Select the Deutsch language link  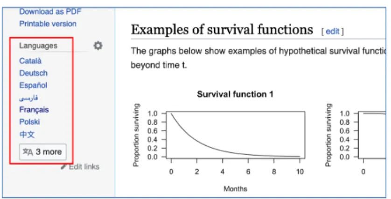pyautogui.click(x=34, y=73)
